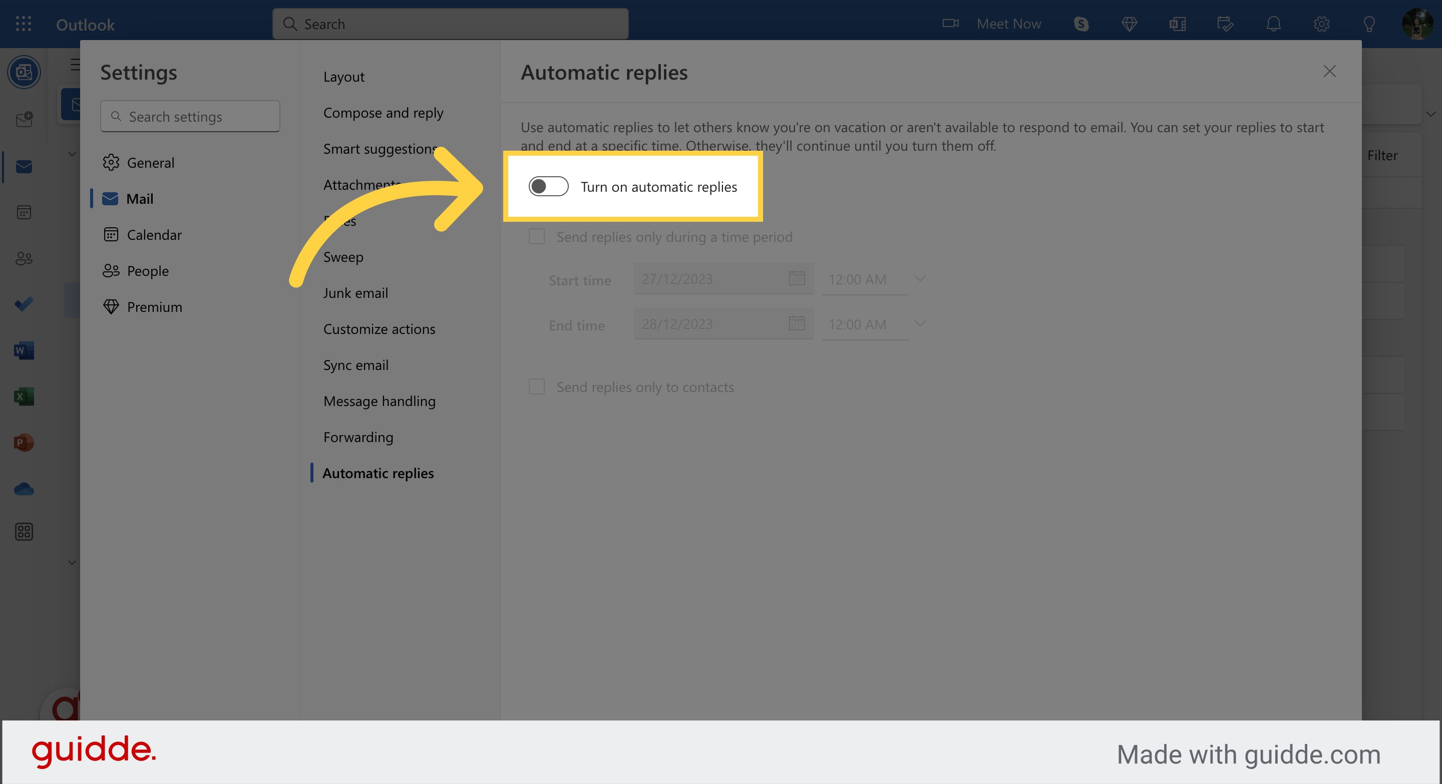Image resolution: width=1442 pixels, height=784 pixels.
Task: Switch to the Forwarding settings section
Action: 358,437
